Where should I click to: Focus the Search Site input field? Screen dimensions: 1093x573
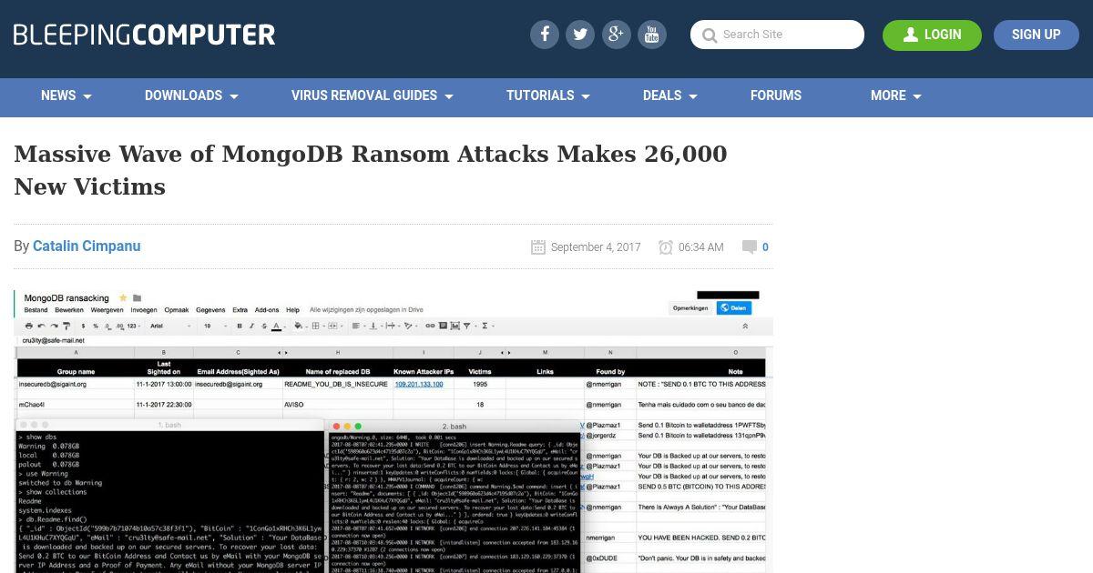coord(777,35)
